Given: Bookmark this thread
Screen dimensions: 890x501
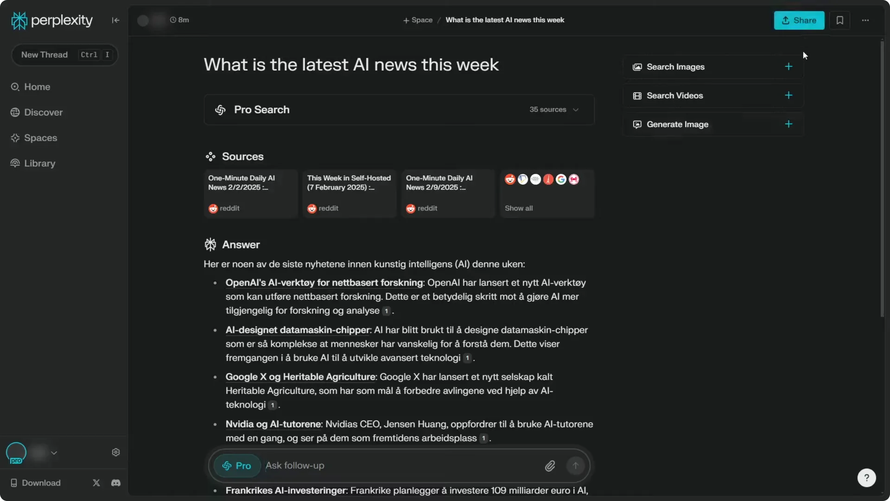Looking at the screenshot, I should click(840, 20).
